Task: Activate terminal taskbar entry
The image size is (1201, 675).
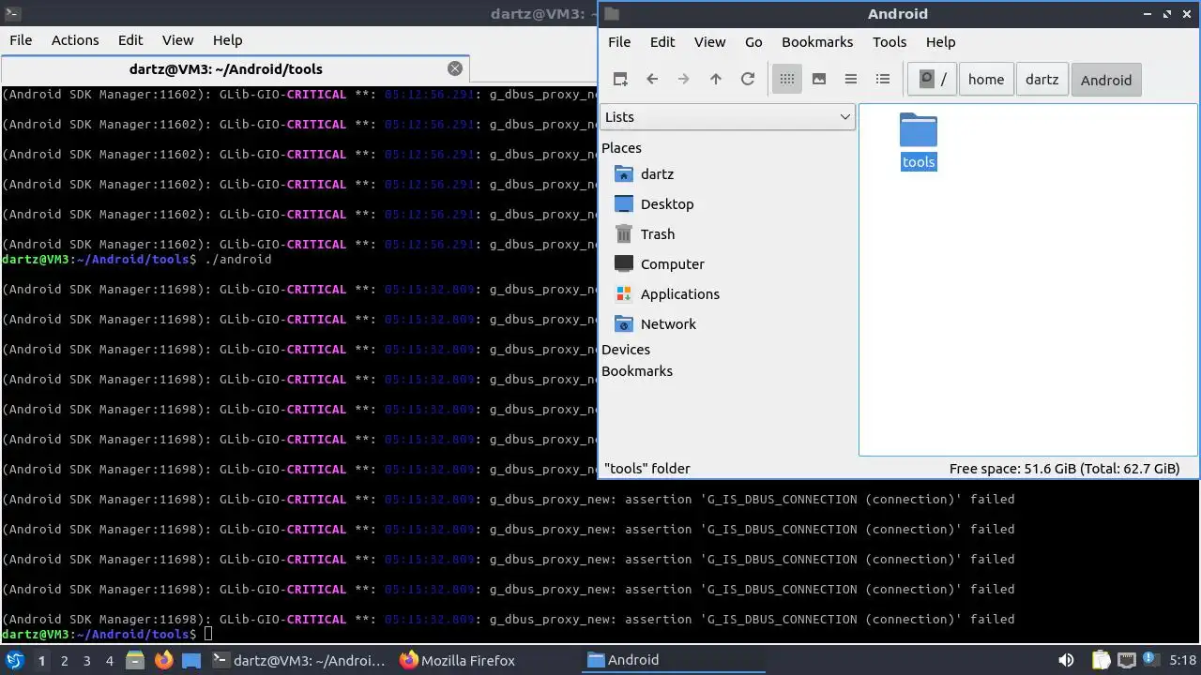Action: 297,660
